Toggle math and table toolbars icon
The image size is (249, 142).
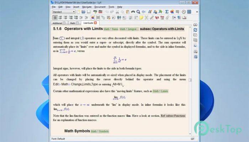[x=189, y=12]
